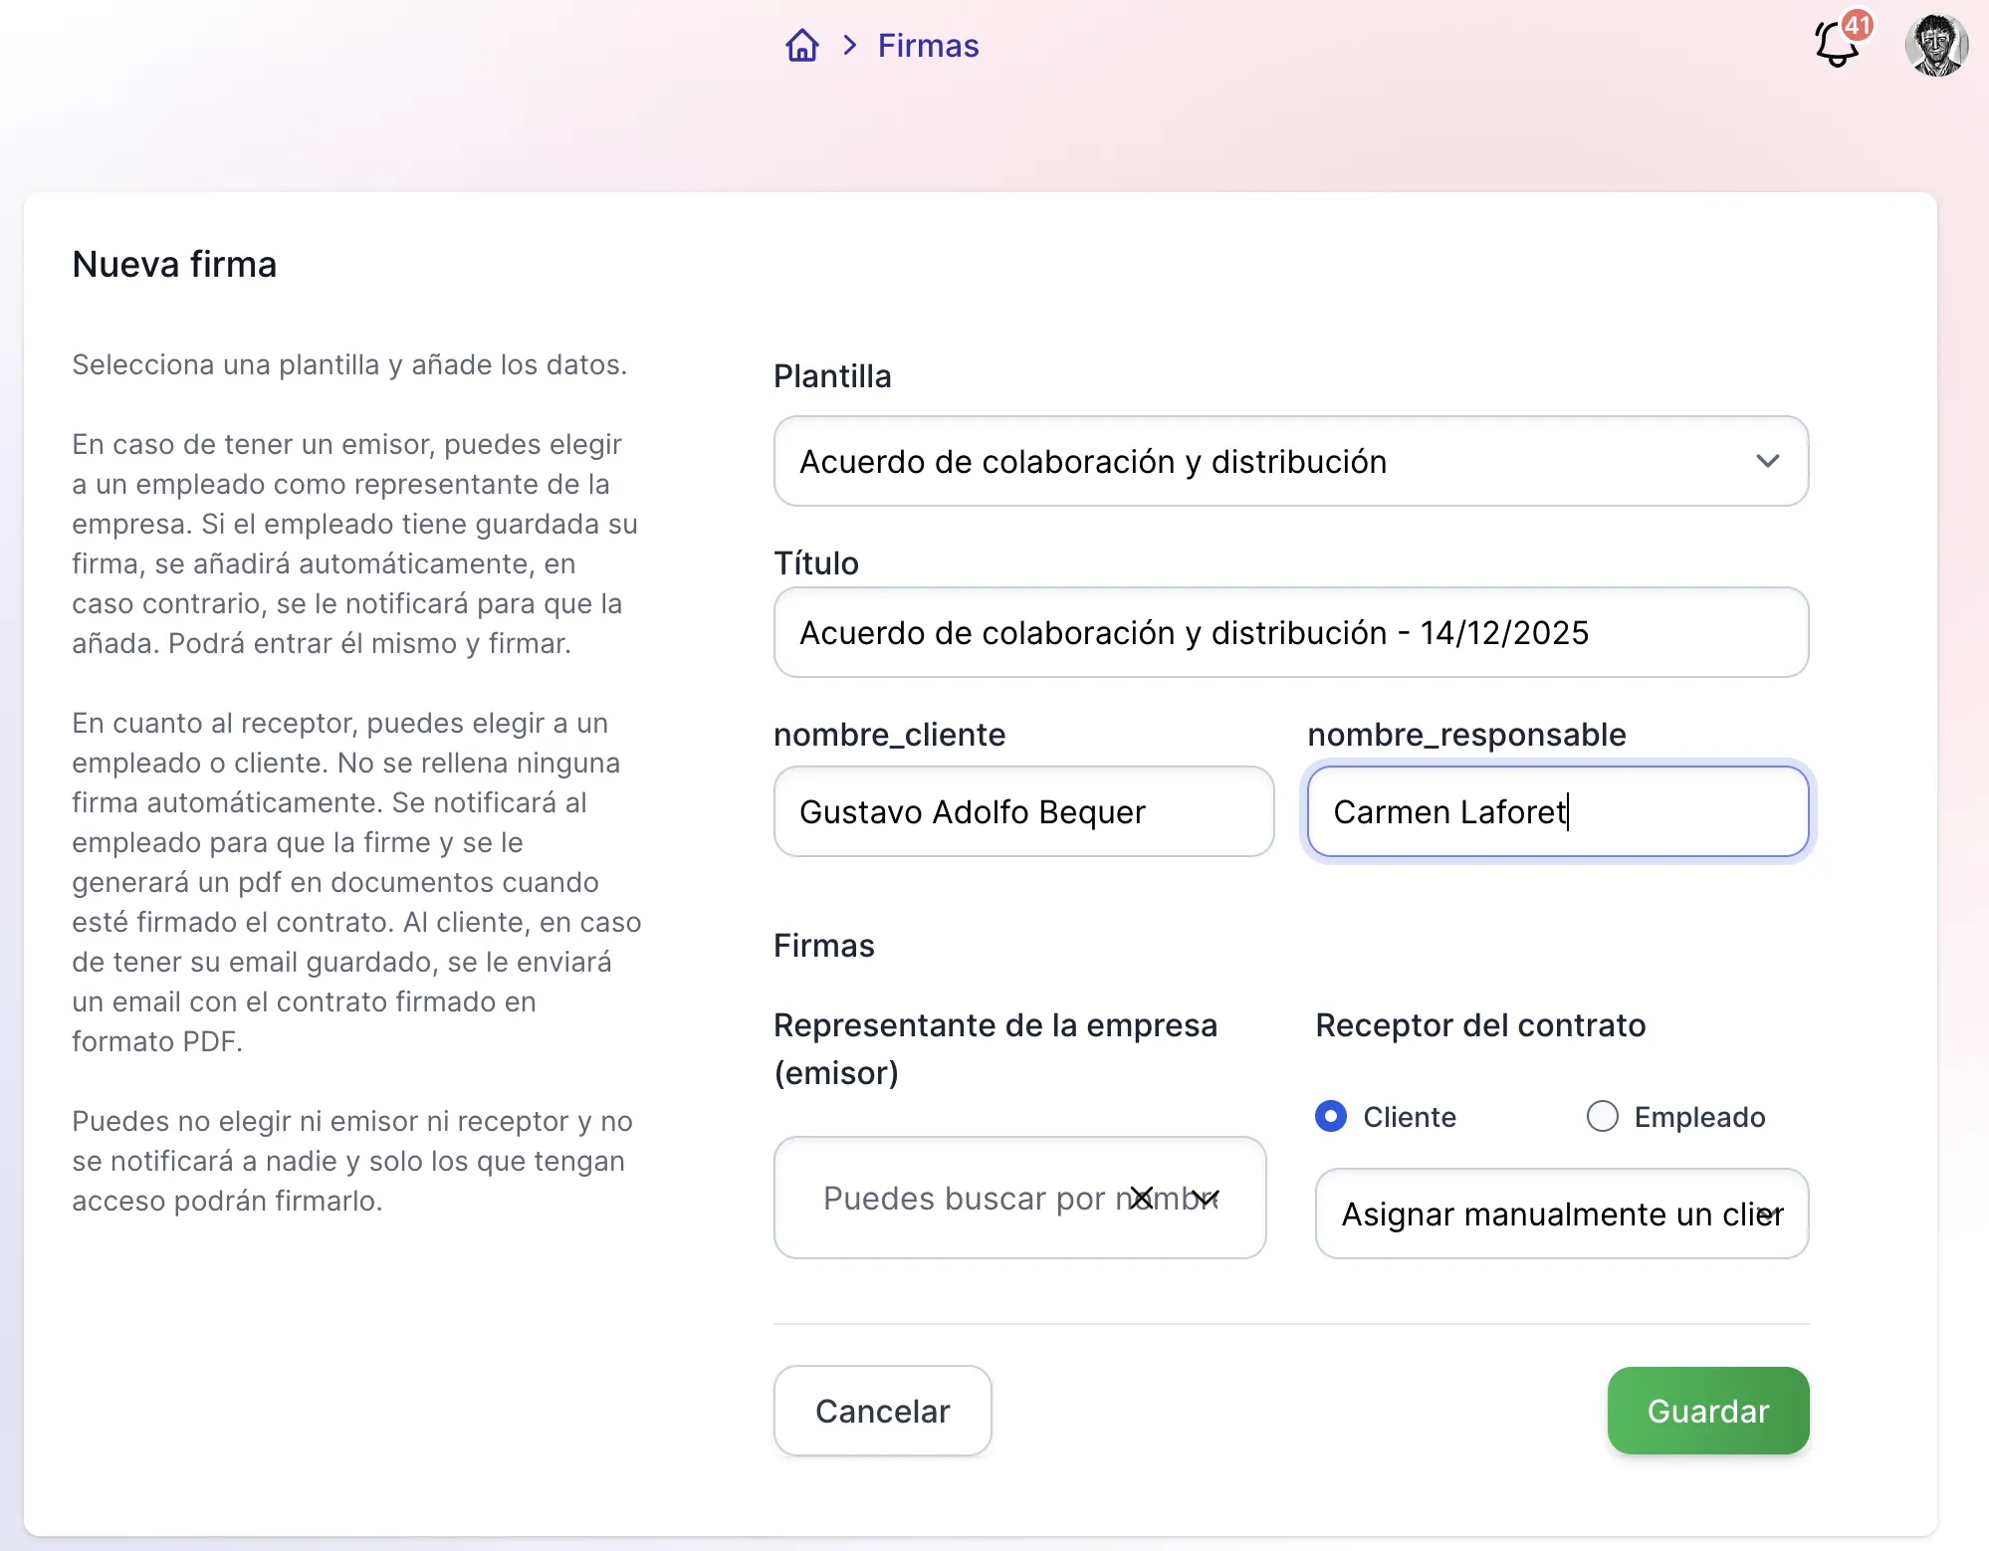Open the Plantilla dropdown
Viewport: 1989px width, 1551px height.
click(x=1290, y=461)
